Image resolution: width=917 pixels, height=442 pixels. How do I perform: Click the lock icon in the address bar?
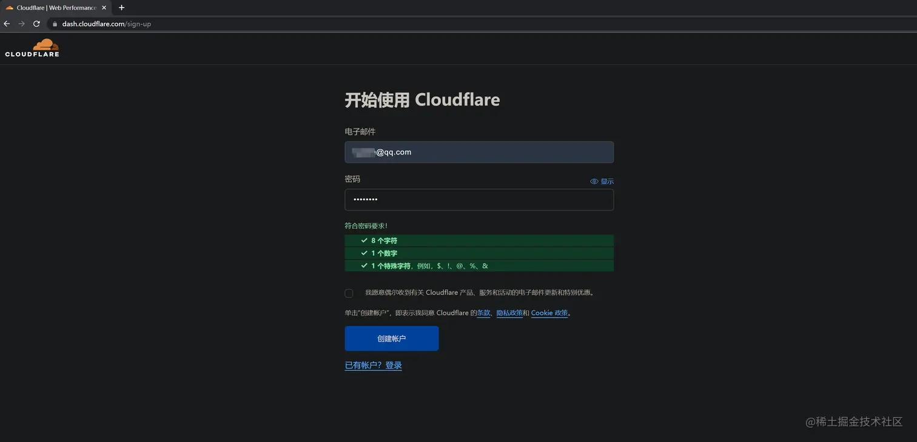(x=55, y=24)
